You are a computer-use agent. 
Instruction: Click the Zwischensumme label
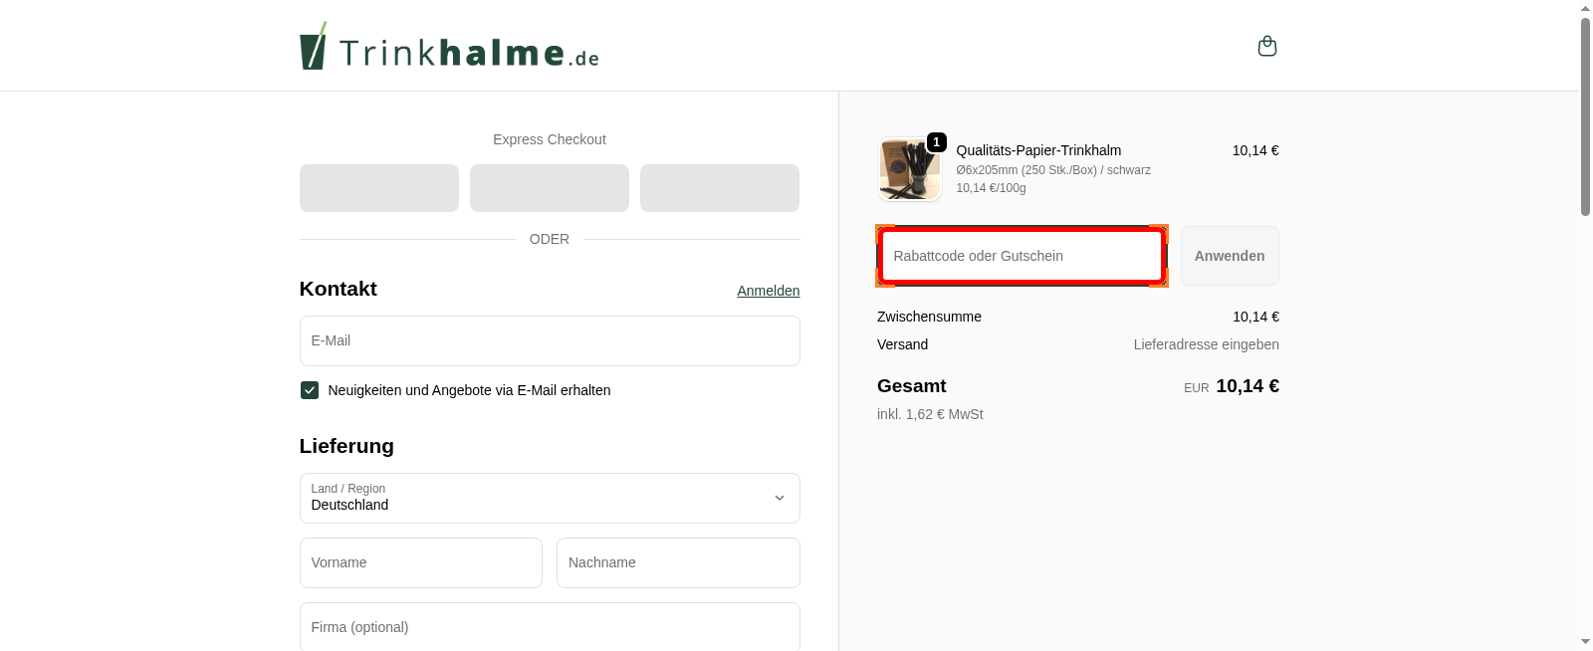click(929, 317)
